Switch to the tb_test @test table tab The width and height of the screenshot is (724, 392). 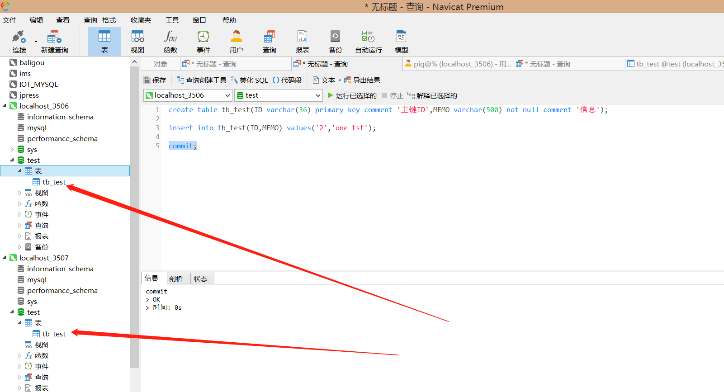coord(675,64)
